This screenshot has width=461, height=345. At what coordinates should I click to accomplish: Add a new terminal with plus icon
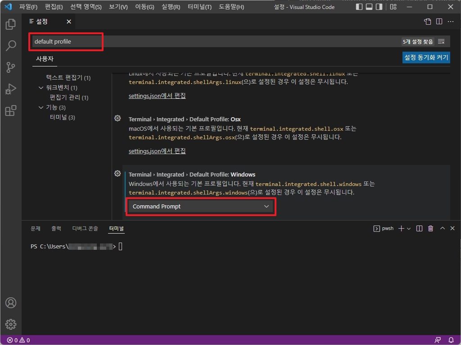pyautogui.click(x=401, y=228)
